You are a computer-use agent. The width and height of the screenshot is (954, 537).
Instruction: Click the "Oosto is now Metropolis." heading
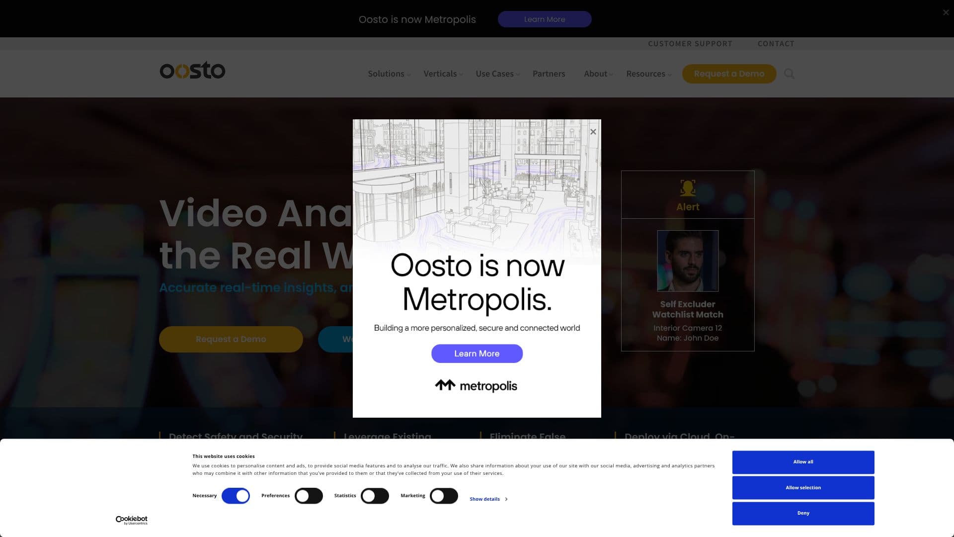click(x=477, y=282)
